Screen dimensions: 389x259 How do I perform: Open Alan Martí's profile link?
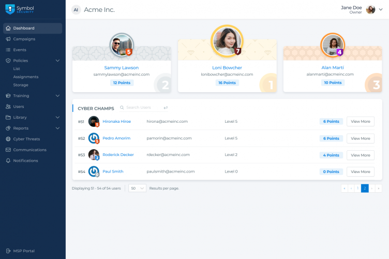click(x=333, y=67)
